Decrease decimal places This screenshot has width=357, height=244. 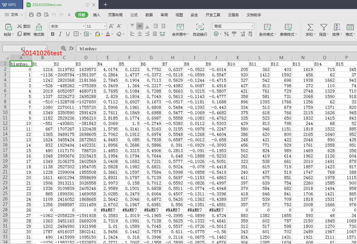[x=250, y=34]
